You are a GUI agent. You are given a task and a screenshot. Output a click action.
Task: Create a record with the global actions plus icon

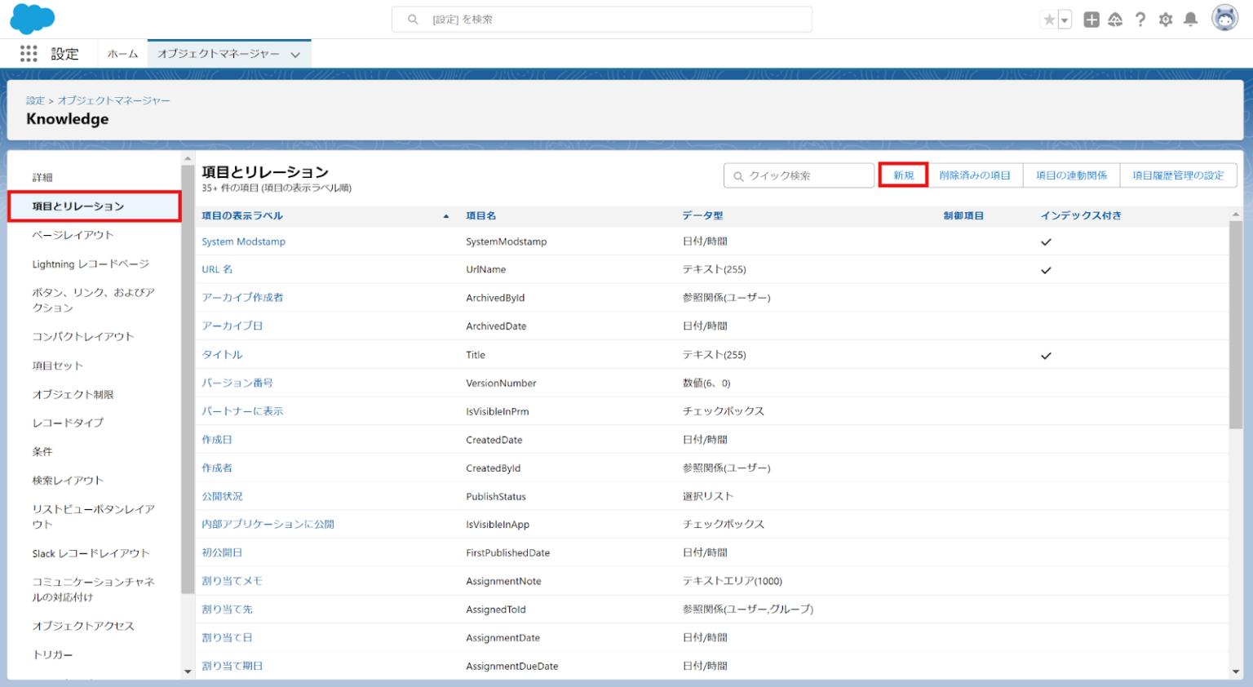tap(1091, 19)
